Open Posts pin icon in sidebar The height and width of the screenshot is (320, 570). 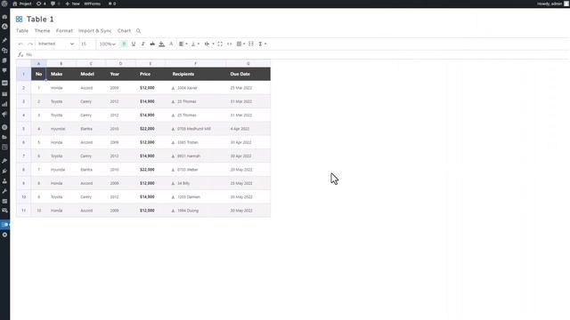pos(4,40)
